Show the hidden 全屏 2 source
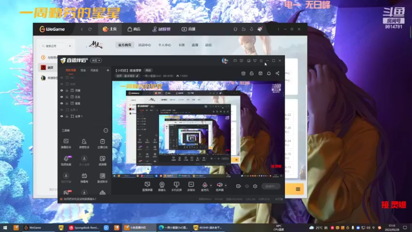This screenshot has width=412, height=232. [62, 110]
